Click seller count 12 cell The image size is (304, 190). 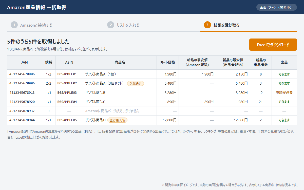point(261,93)
